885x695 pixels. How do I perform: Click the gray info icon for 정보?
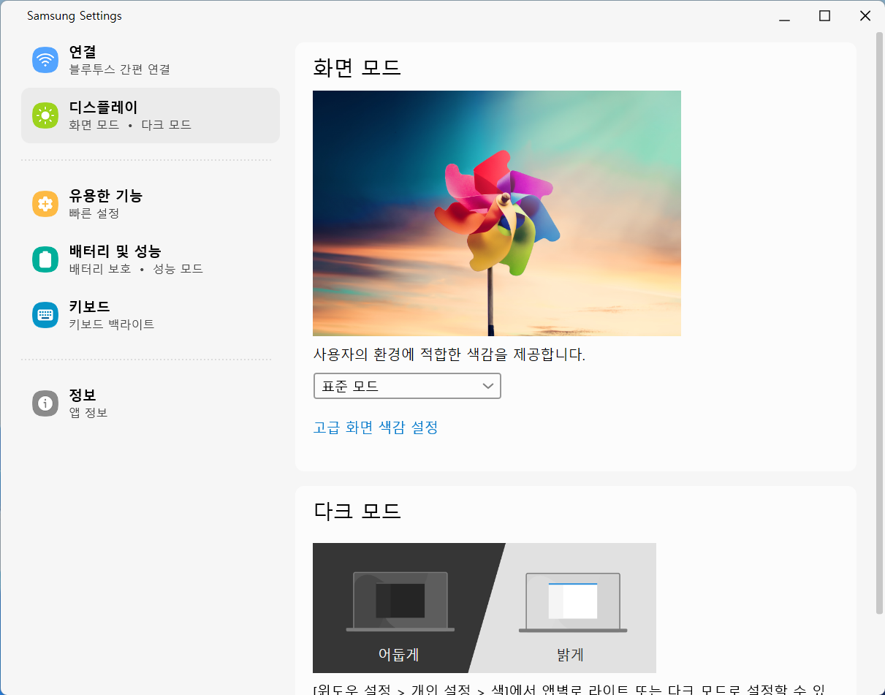pos(45,403)
